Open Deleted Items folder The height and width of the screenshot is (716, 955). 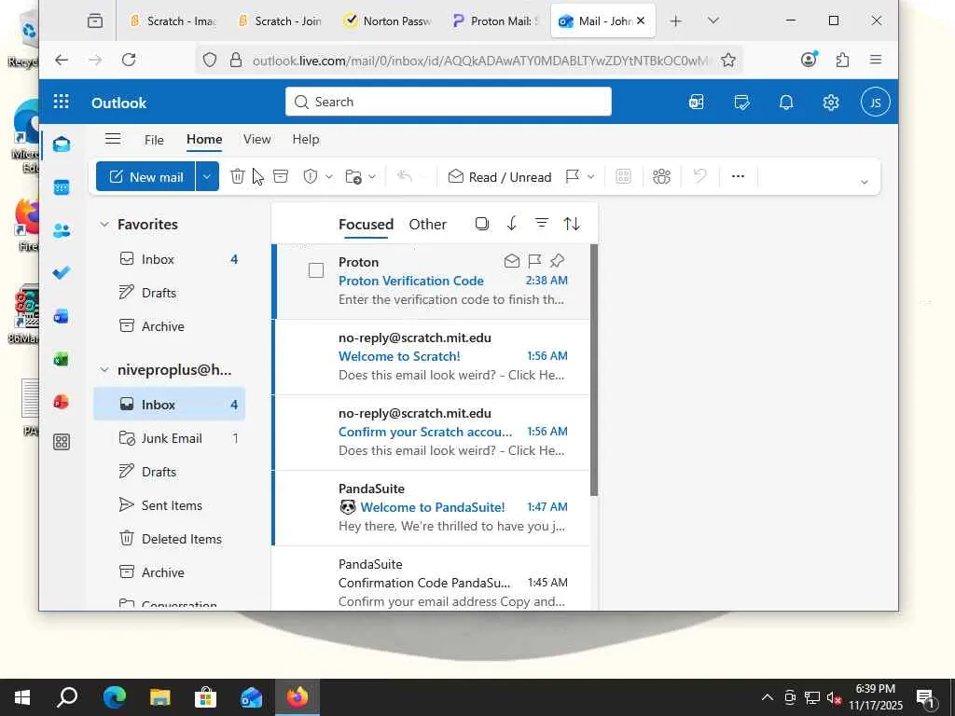pos(170,539)
